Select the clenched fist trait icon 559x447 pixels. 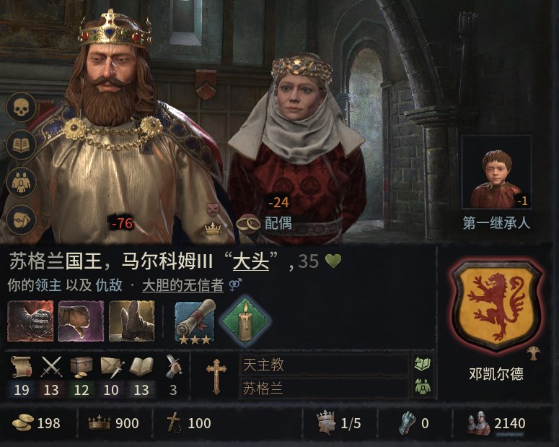click(31, 321)
